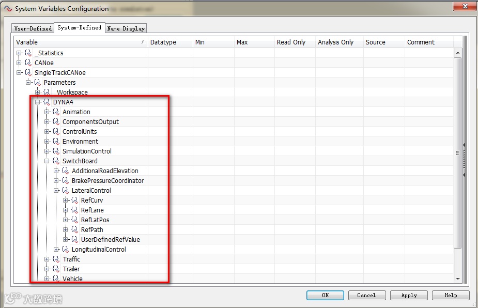The width and height of the screenshot is (478, 308).
Task: Click the namespace icon beside Environment
Action: (56, 141)
